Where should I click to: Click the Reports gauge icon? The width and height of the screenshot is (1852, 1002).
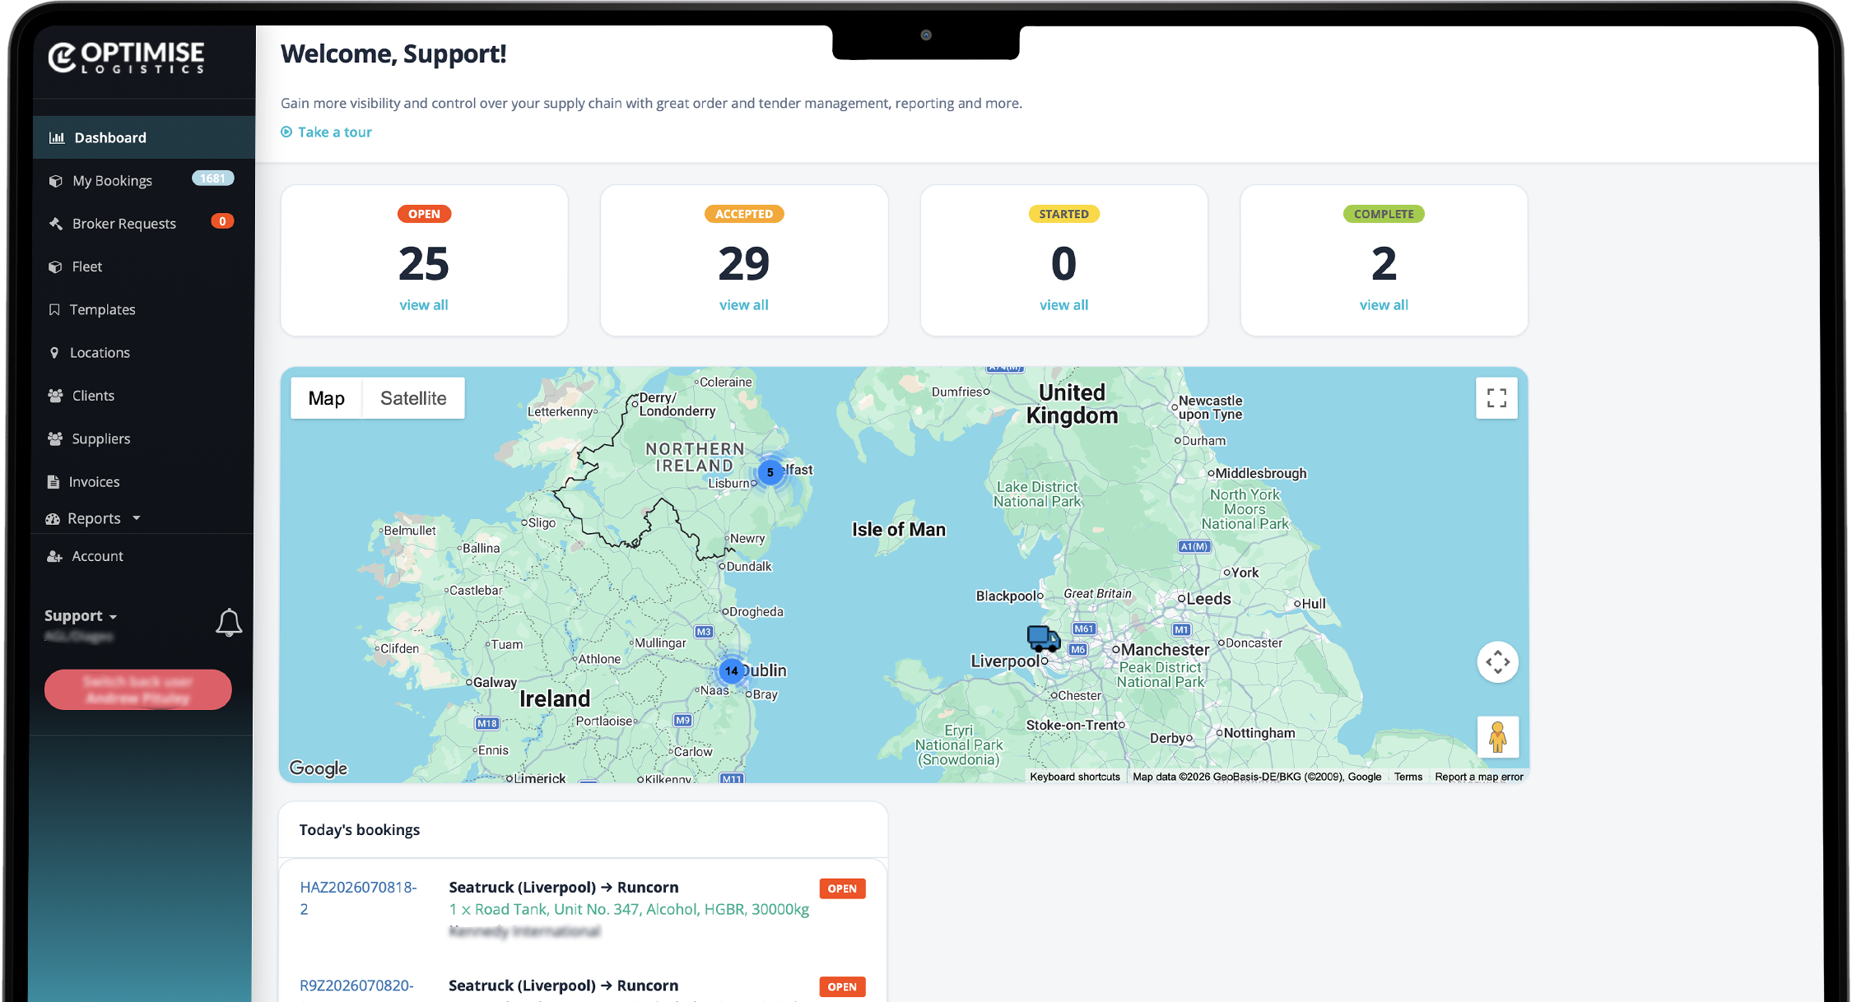(x=53, y=518)
